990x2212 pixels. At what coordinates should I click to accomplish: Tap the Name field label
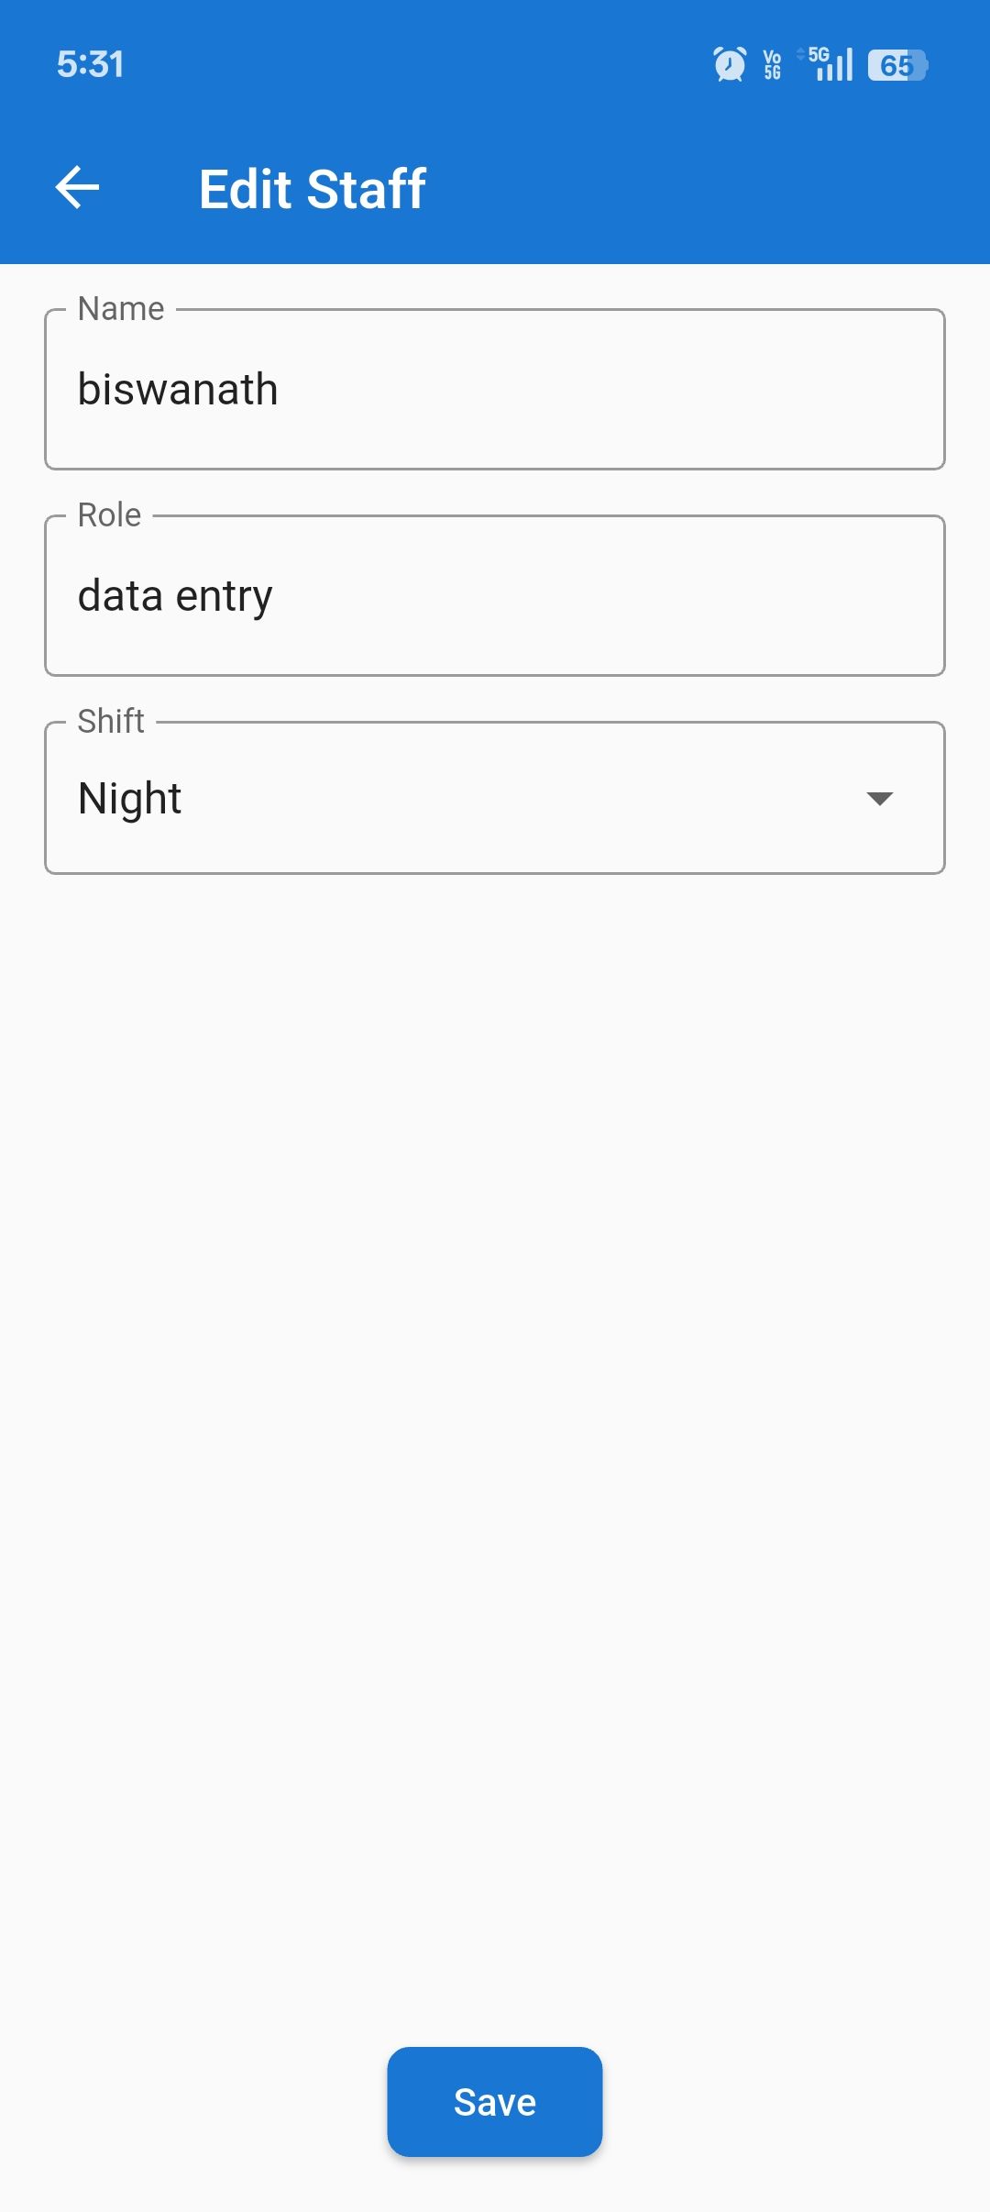click(121, 309)
